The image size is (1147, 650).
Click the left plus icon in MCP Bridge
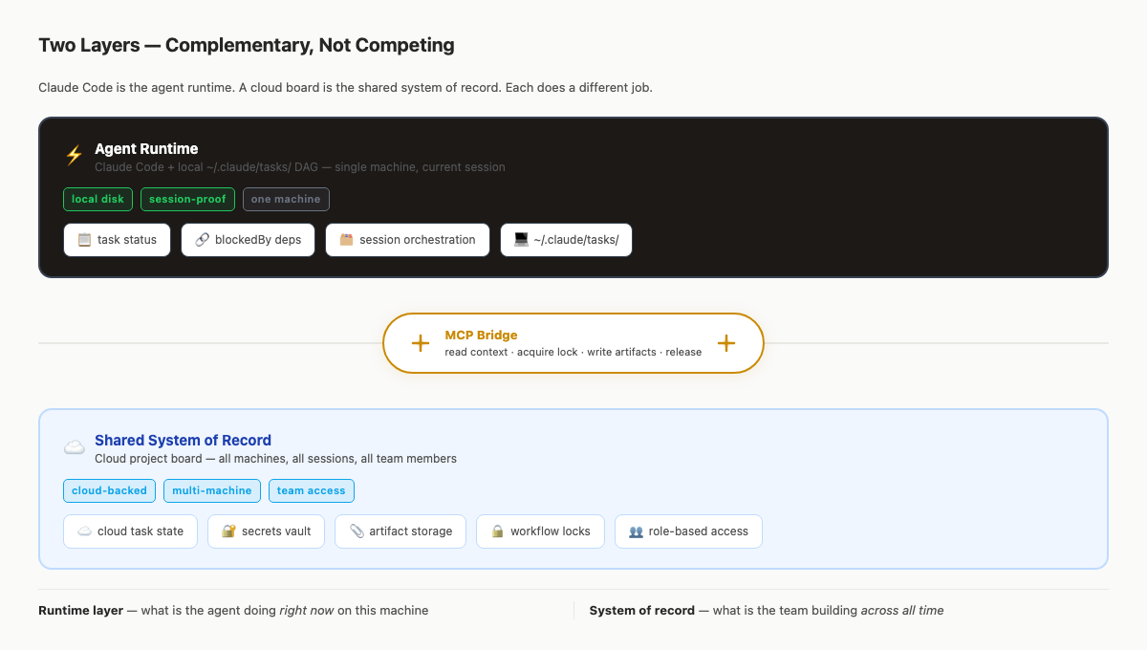(x=420, y=343)
